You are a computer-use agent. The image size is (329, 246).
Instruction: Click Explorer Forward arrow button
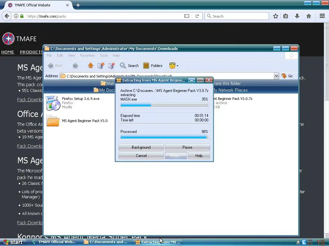(76, 66)
